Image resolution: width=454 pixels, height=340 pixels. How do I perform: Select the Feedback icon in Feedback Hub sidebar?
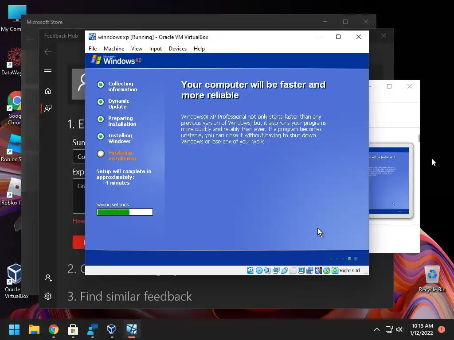48,108
